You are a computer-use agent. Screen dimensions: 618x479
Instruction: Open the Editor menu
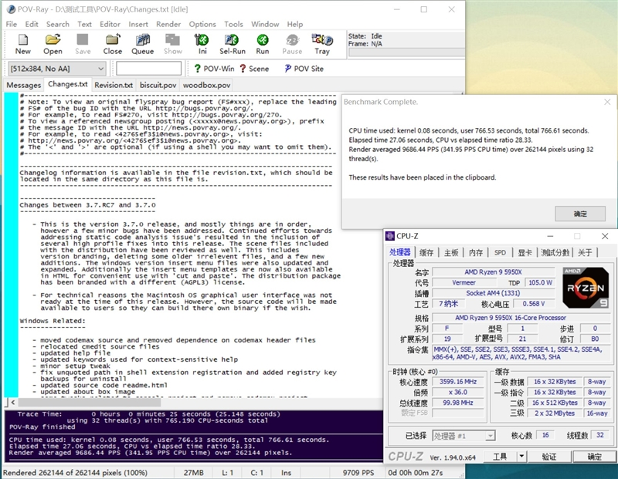pyautogui.click(x=110, y=24)
